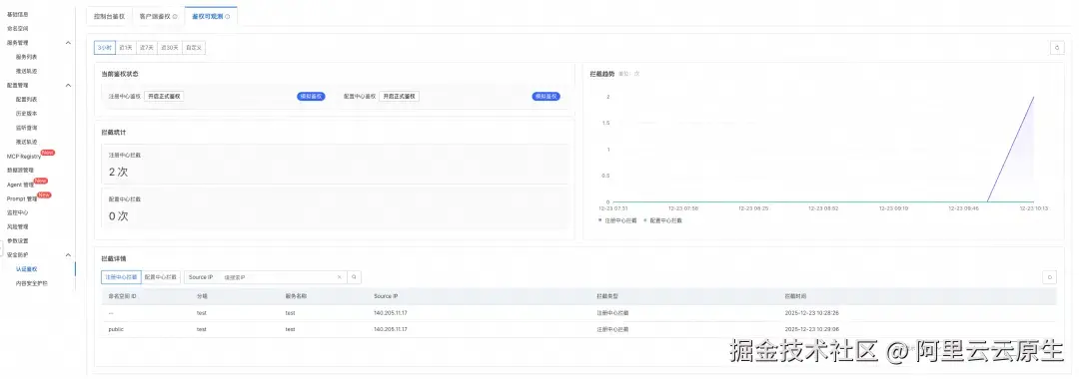Select the 鉴权可观测 tab
This screenshot has height=379, width=1079.
tap(211, 16)
